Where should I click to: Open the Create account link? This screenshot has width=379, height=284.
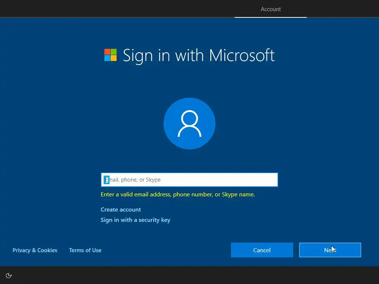pos(121,210)
